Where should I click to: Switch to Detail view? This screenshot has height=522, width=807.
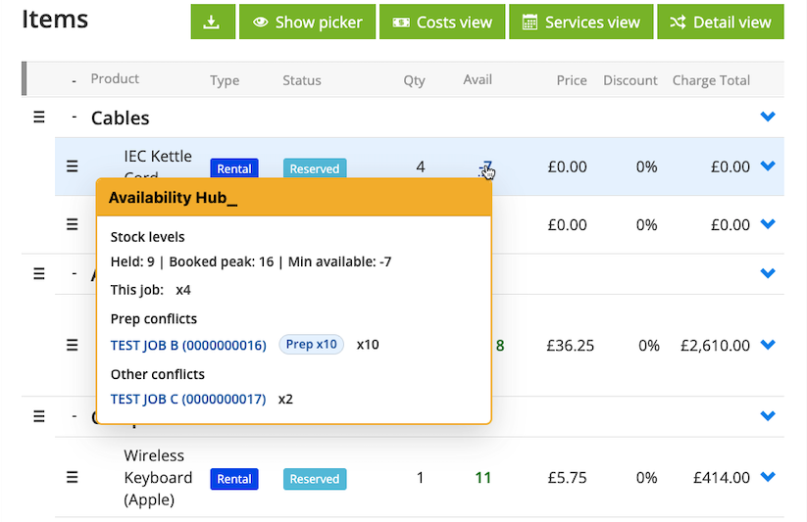721,22
